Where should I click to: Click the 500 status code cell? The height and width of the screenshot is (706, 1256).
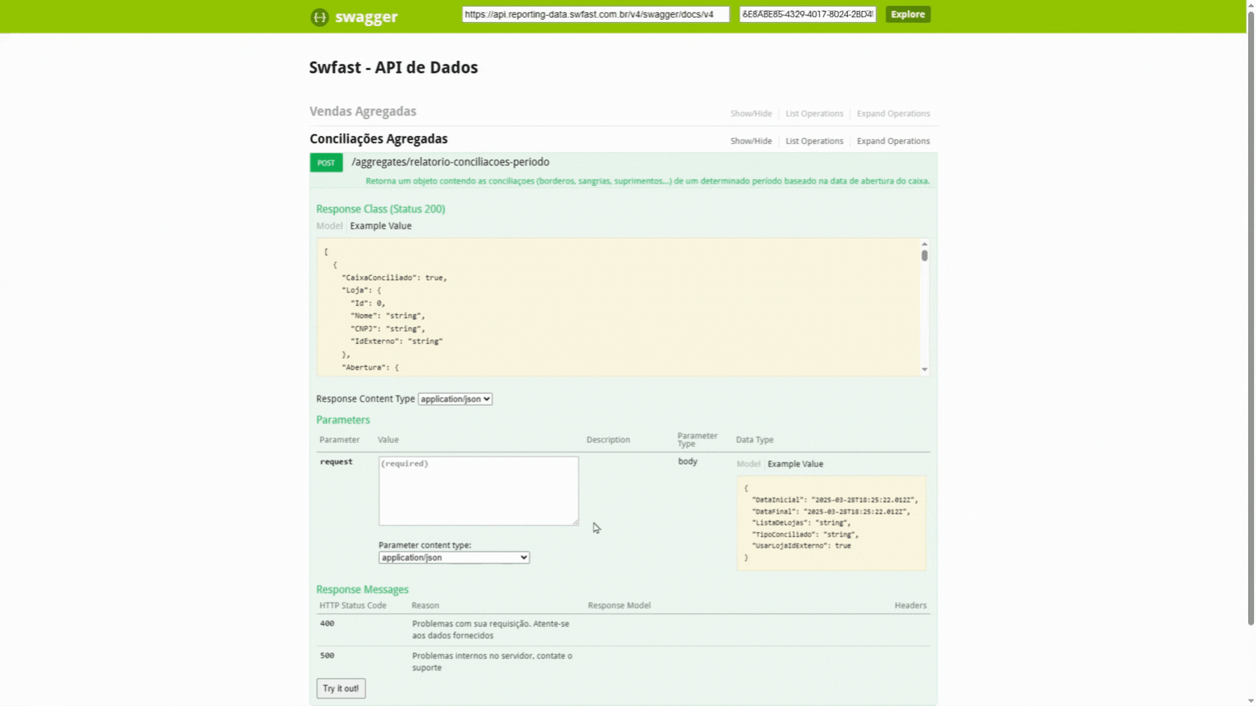[327, 656]
